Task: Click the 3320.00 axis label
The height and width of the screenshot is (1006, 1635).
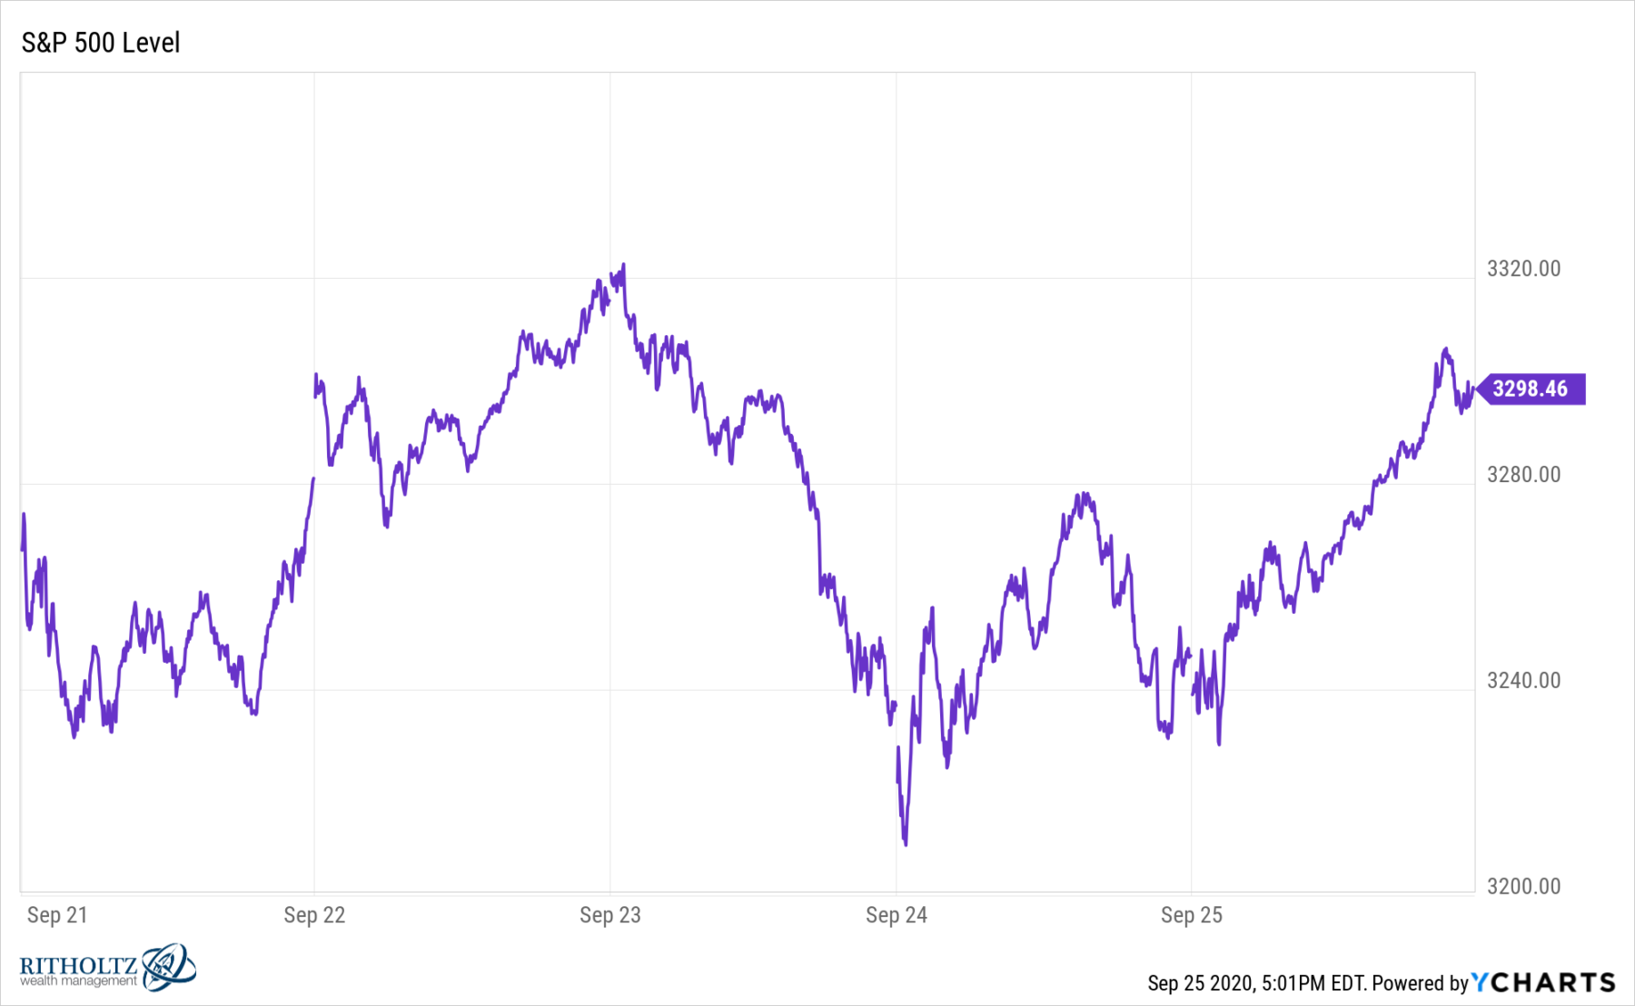Action: click(1523, 269)
